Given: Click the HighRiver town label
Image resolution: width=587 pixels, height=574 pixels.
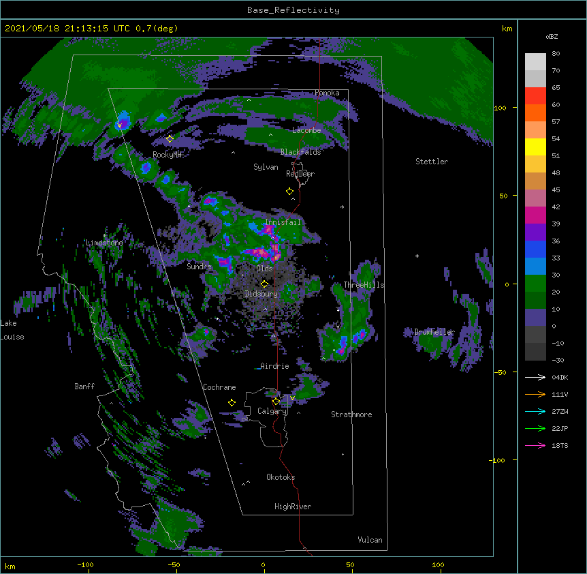Looking at the screenshot, I should [293, 507].
